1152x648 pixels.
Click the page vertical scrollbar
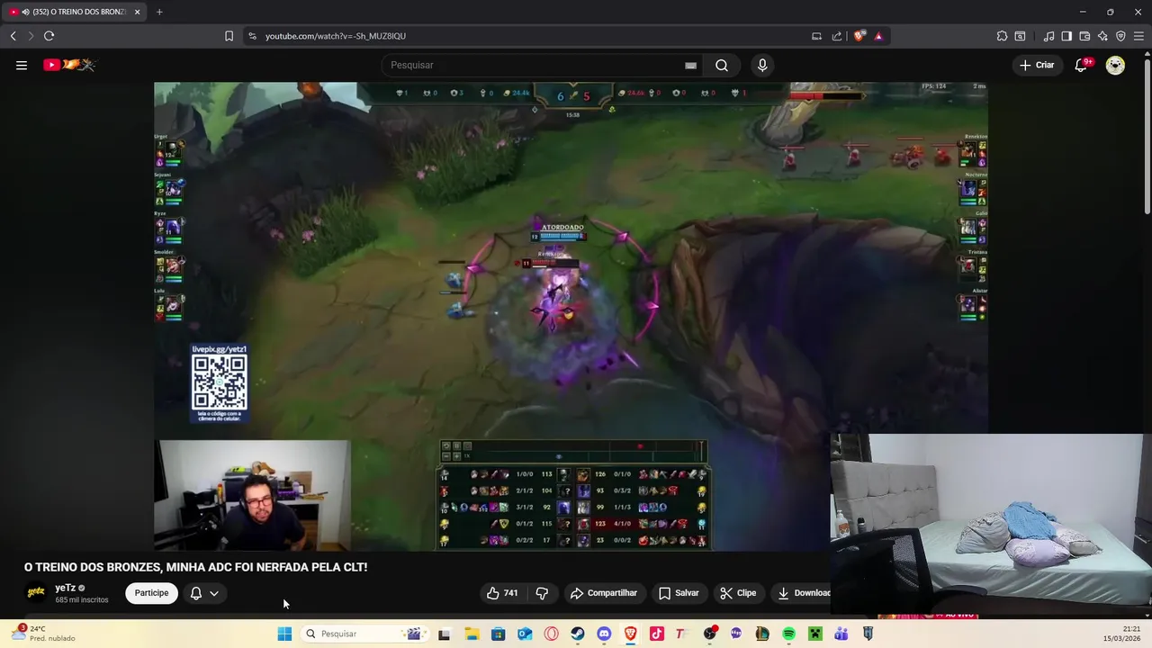[1147, 135]
